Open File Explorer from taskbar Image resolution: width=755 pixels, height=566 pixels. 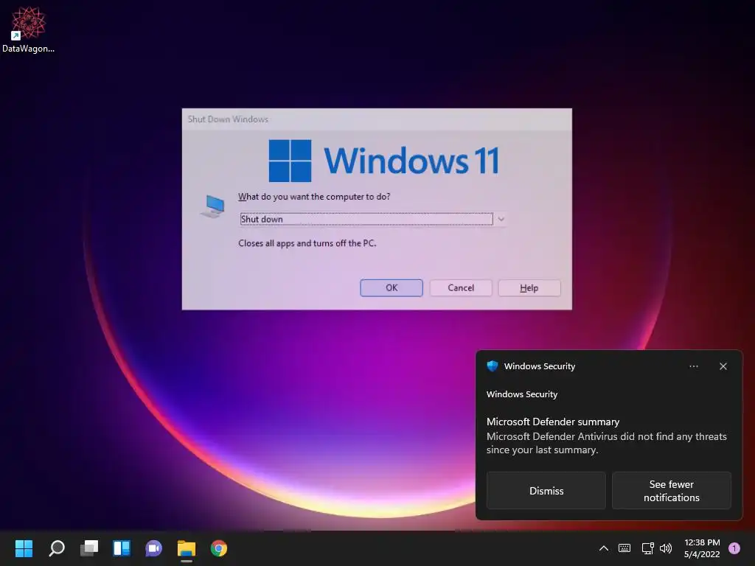[x=187, y=548]
